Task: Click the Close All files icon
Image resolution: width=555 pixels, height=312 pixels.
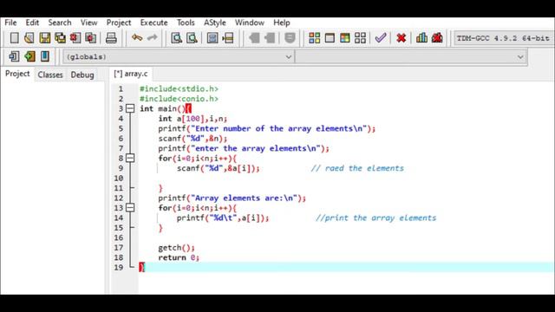Action: coord(90,38)
